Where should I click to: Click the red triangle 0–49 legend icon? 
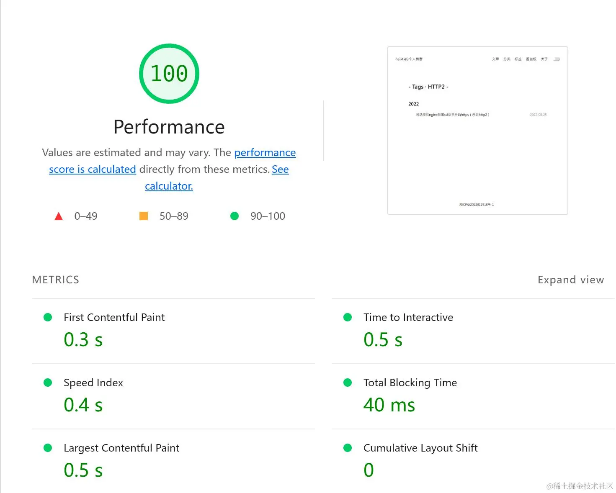click(59, 216)
